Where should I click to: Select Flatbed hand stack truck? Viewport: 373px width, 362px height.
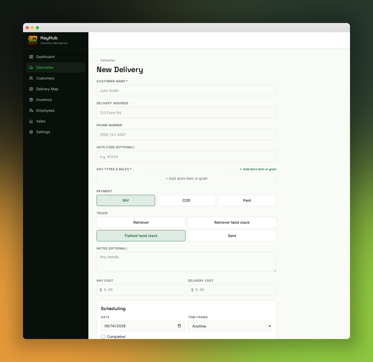pyautogui.click(x=141, y=236)
